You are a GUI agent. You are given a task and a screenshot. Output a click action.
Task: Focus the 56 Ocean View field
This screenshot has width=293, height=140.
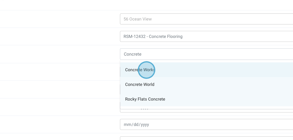coord(206,19)
